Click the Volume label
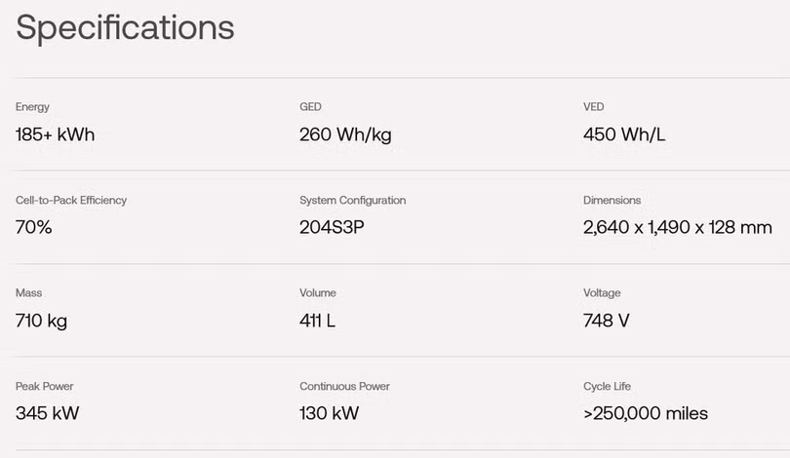The image size is (790, 458). [318, 293]
